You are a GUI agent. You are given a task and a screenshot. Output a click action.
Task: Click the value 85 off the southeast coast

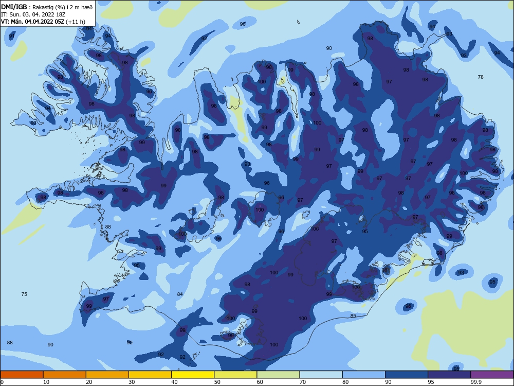coord(353,316)
